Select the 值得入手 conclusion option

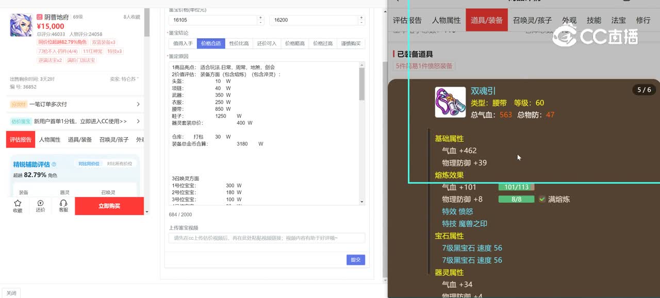tap(183, 44)
